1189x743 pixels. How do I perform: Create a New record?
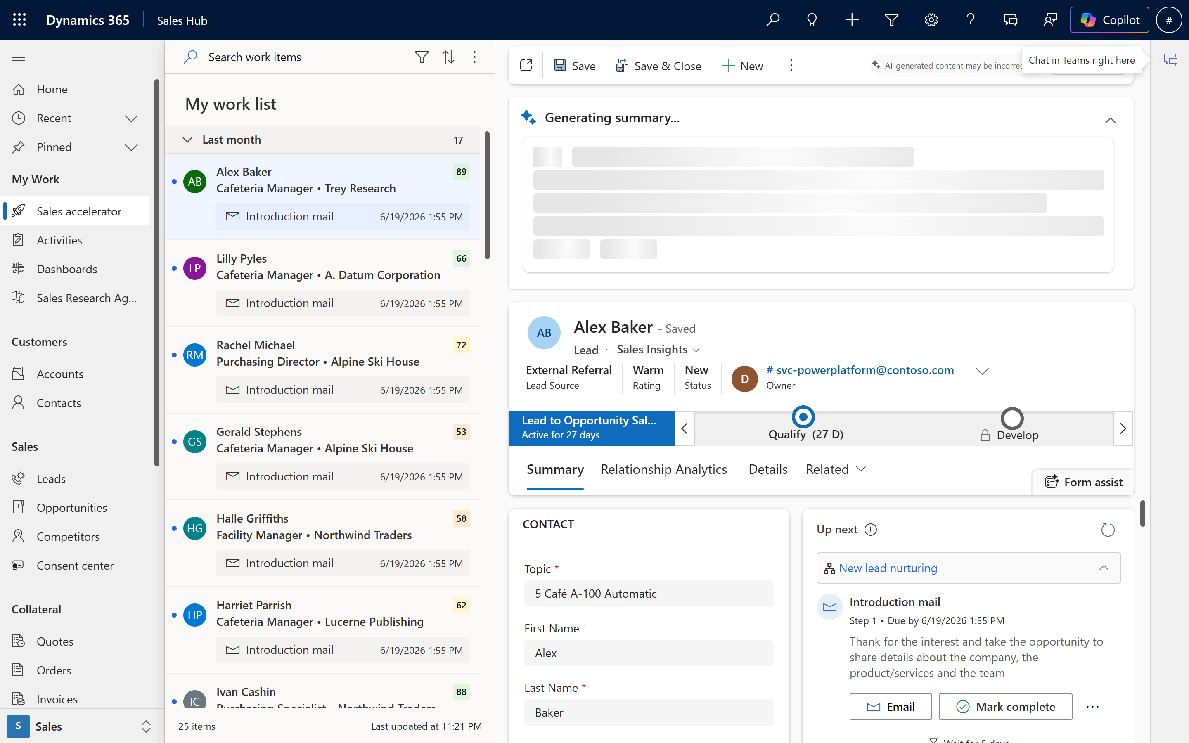(742, 66)
